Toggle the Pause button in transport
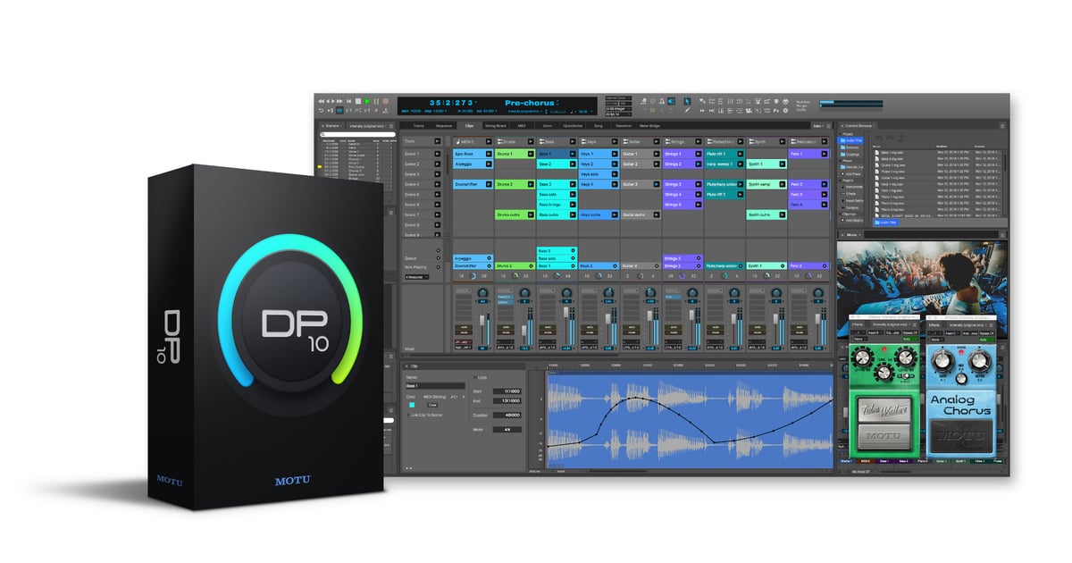The height and width of the screenshot is (563, 1072). 376,102
